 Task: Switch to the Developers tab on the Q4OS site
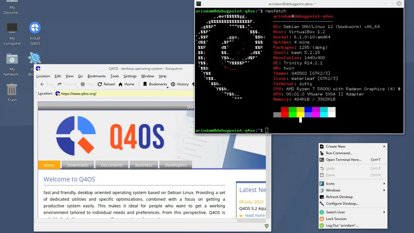point(176,165)
